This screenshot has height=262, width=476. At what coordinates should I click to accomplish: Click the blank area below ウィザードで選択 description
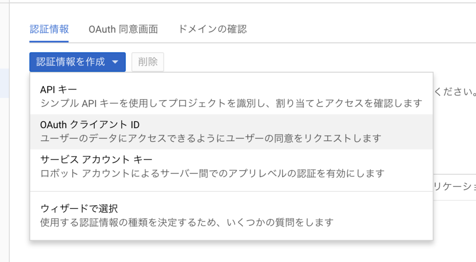coord(231,235)
